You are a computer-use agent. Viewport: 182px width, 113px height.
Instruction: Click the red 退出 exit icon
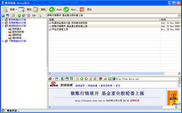tap(82, 9)
